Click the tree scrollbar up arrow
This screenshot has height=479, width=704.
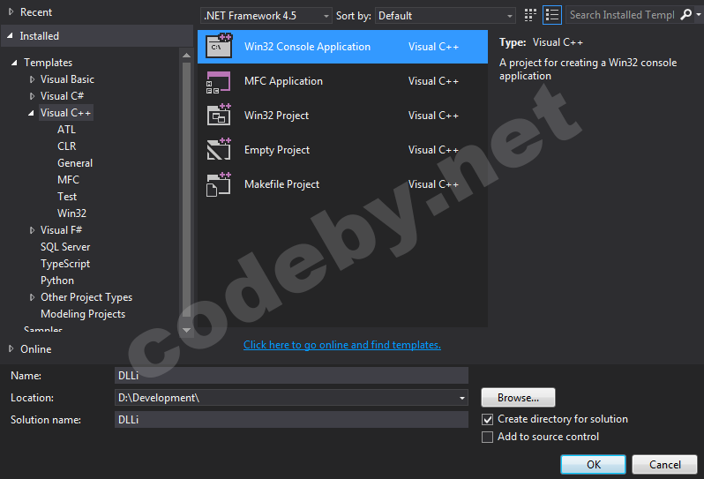pyautogui.click(x=187, y=56)
